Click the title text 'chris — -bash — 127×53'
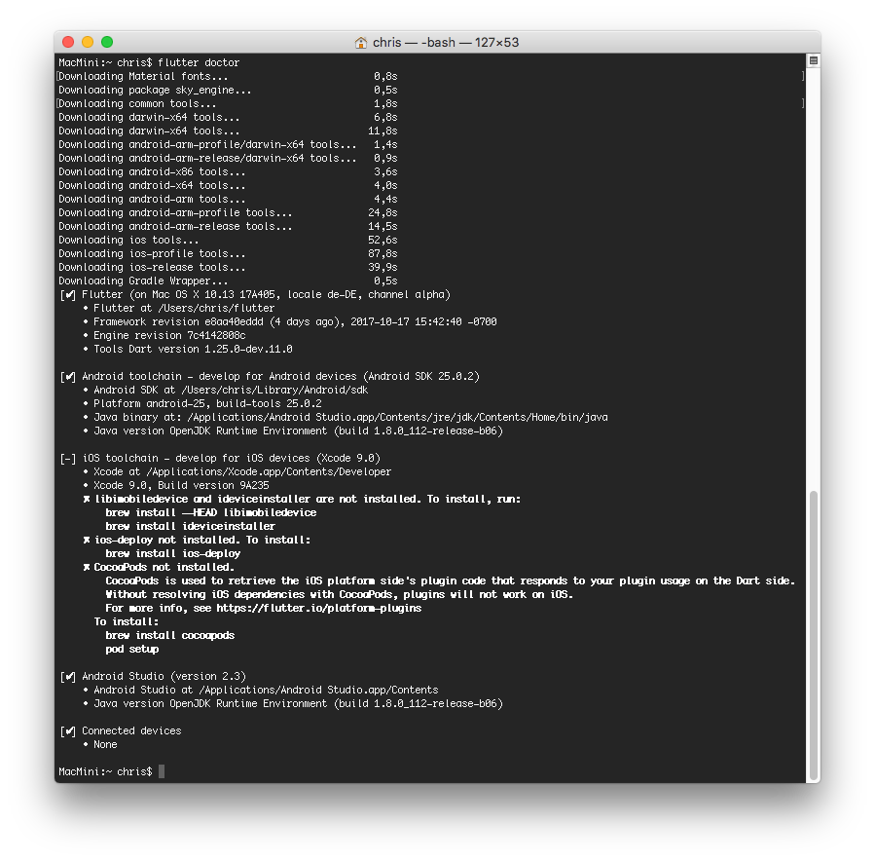 coord(446,43)
